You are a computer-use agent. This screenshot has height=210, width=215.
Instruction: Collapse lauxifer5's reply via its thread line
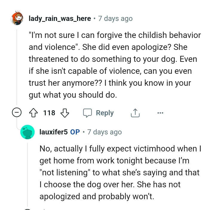tap(27, 173)
